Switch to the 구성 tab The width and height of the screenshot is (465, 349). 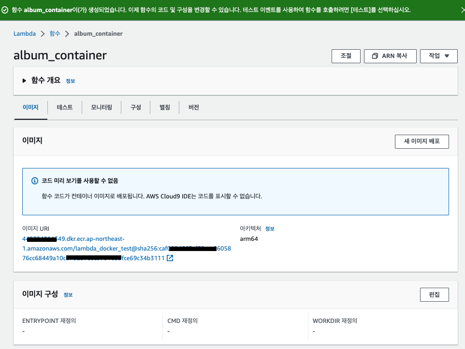(x=136, y=107)
